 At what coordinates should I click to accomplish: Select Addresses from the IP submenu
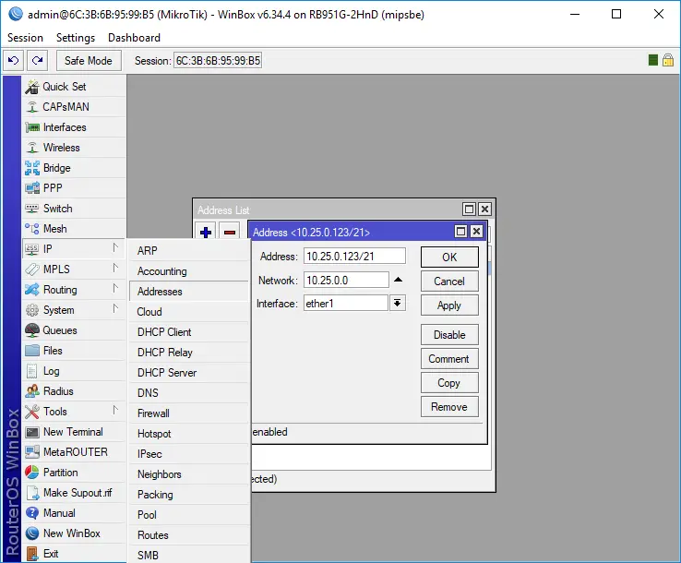[x=189, y=292]
